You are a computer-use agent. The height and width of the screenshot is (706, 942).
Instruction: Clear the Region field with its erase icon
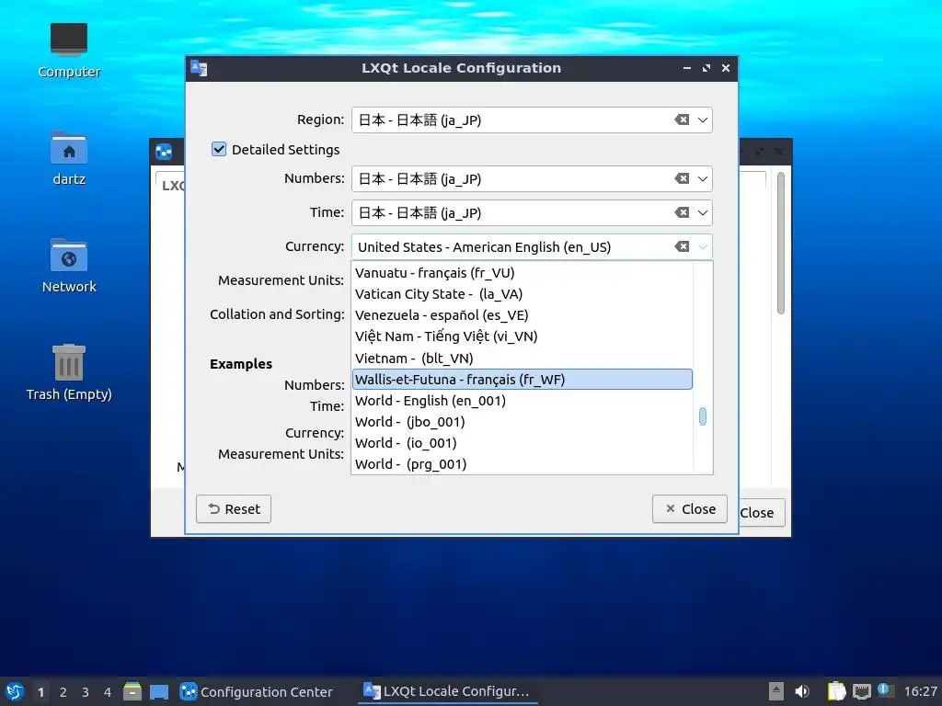pyautogui.click(x=682, y=120)
